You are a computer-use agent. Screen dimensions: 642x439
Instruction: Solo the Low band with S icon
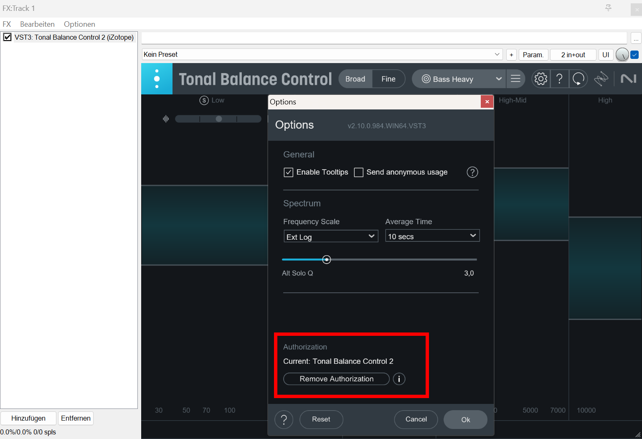204,100
